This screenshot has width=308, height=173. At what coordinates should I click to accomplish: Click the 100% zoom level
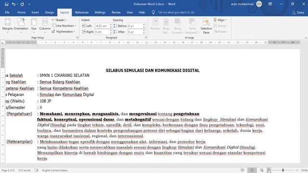[x=304, y=170]
